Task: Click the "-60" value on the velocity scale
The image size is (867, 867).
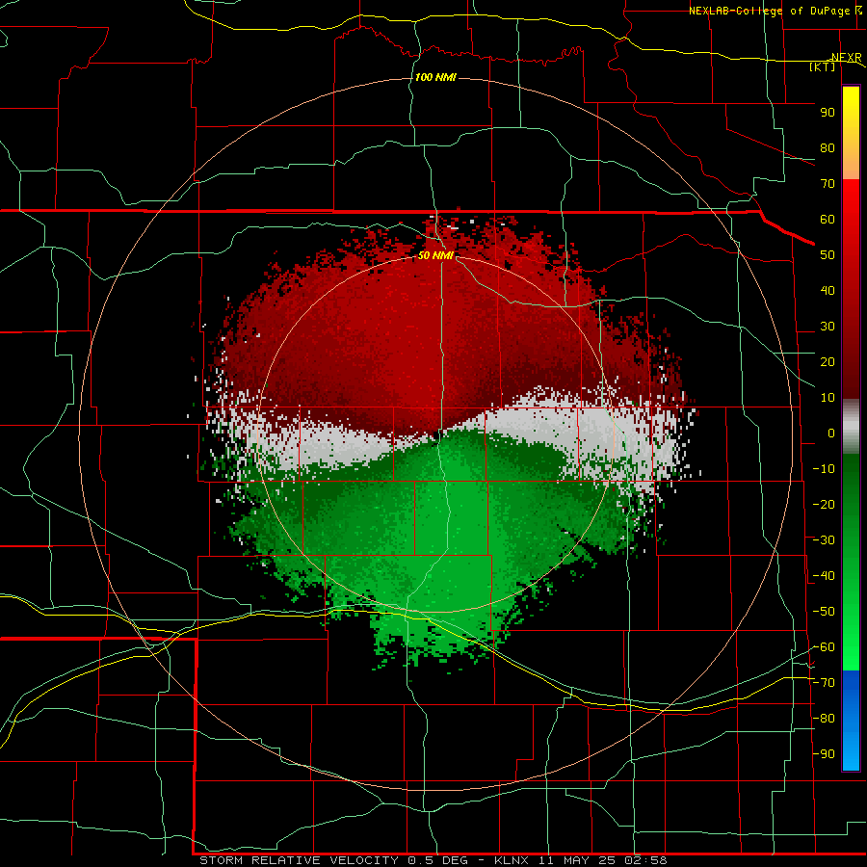Action: coord(824,647)
